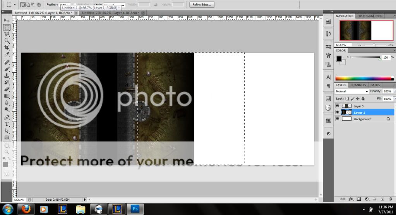Choose the Horizontal Type tool

pyautogui.click(x=7, y=124)
